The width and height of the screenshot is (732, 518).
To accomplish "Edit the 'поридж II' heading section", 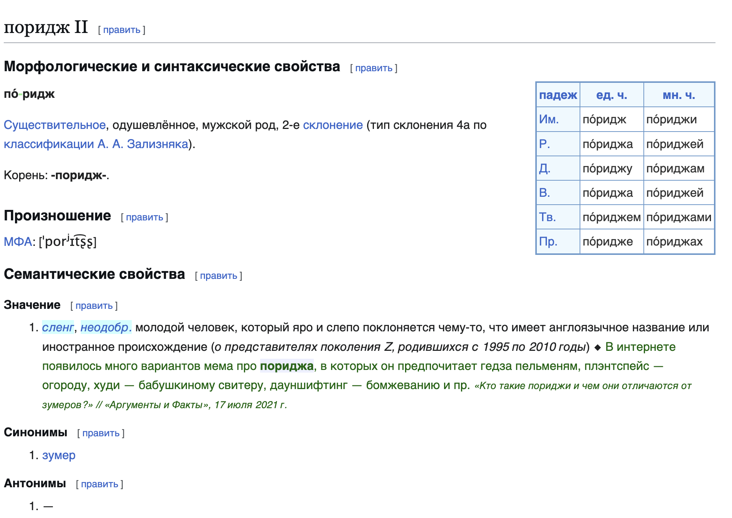I will tap(122, 30).
